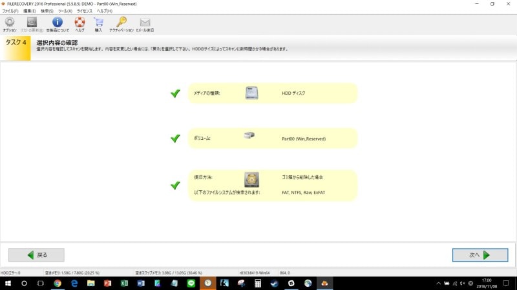Viewport: 517px width, 290px height.
Task: Click the 購入 shopping cart icon
Action: tap(99, 23)
